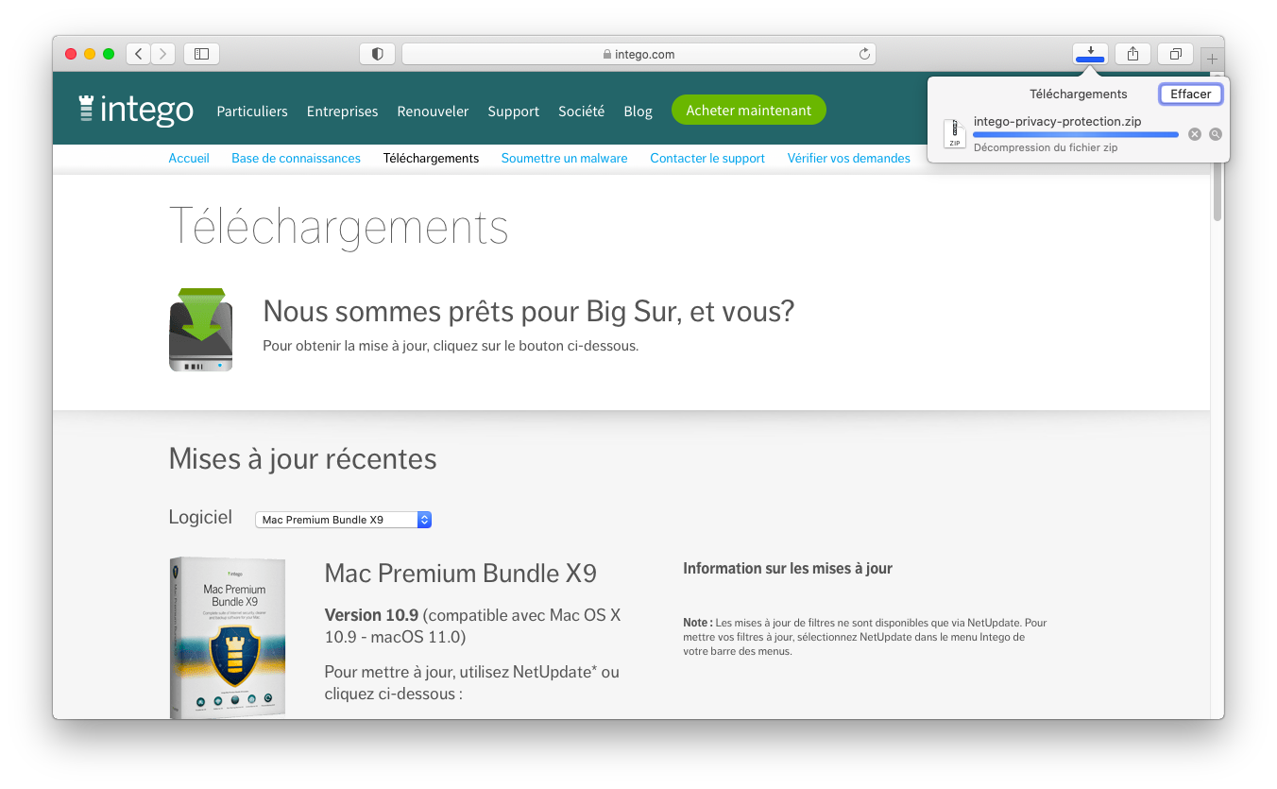Image resolution: width=1277 pixels, height=789 pixels.
Task: Click the address bar showing intego.com
Action: 638,54
